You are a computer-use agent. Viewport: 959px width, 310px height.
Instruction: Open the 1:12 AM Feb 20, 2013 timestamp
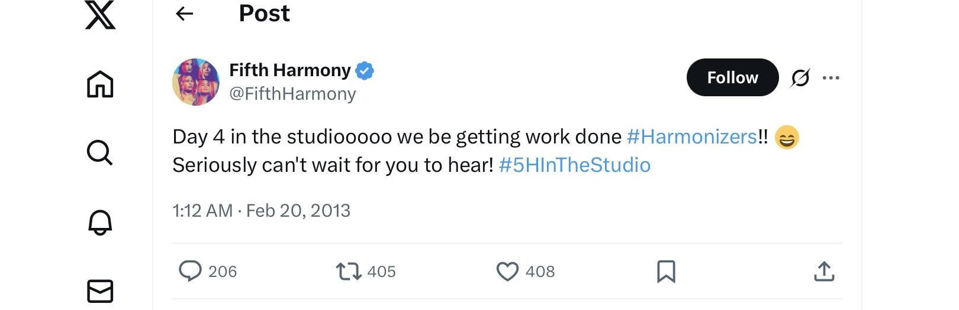(262, 211)
